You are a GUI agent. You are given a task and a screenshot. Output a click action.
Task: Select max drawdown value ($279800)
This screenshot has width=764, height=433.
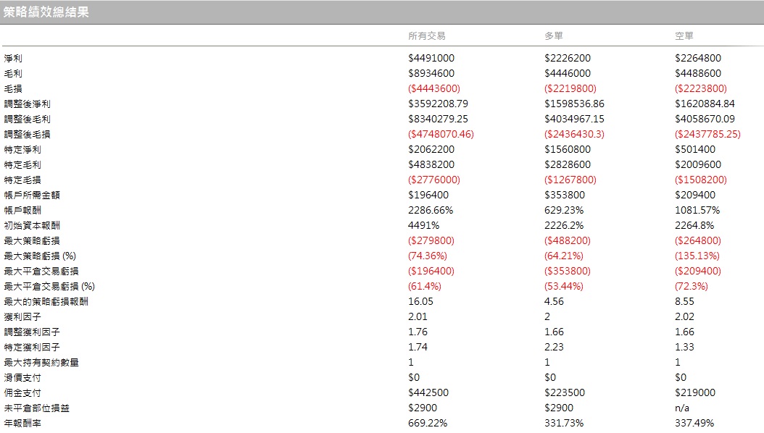(x=431, y=241)
